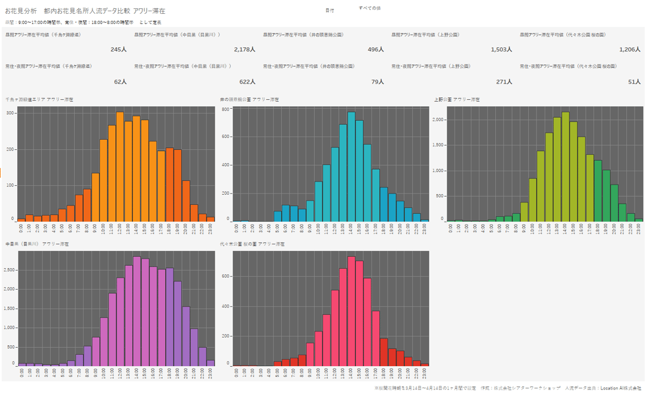Select the 1,206人 daytime value for 代々木公園

coord(630,50)
